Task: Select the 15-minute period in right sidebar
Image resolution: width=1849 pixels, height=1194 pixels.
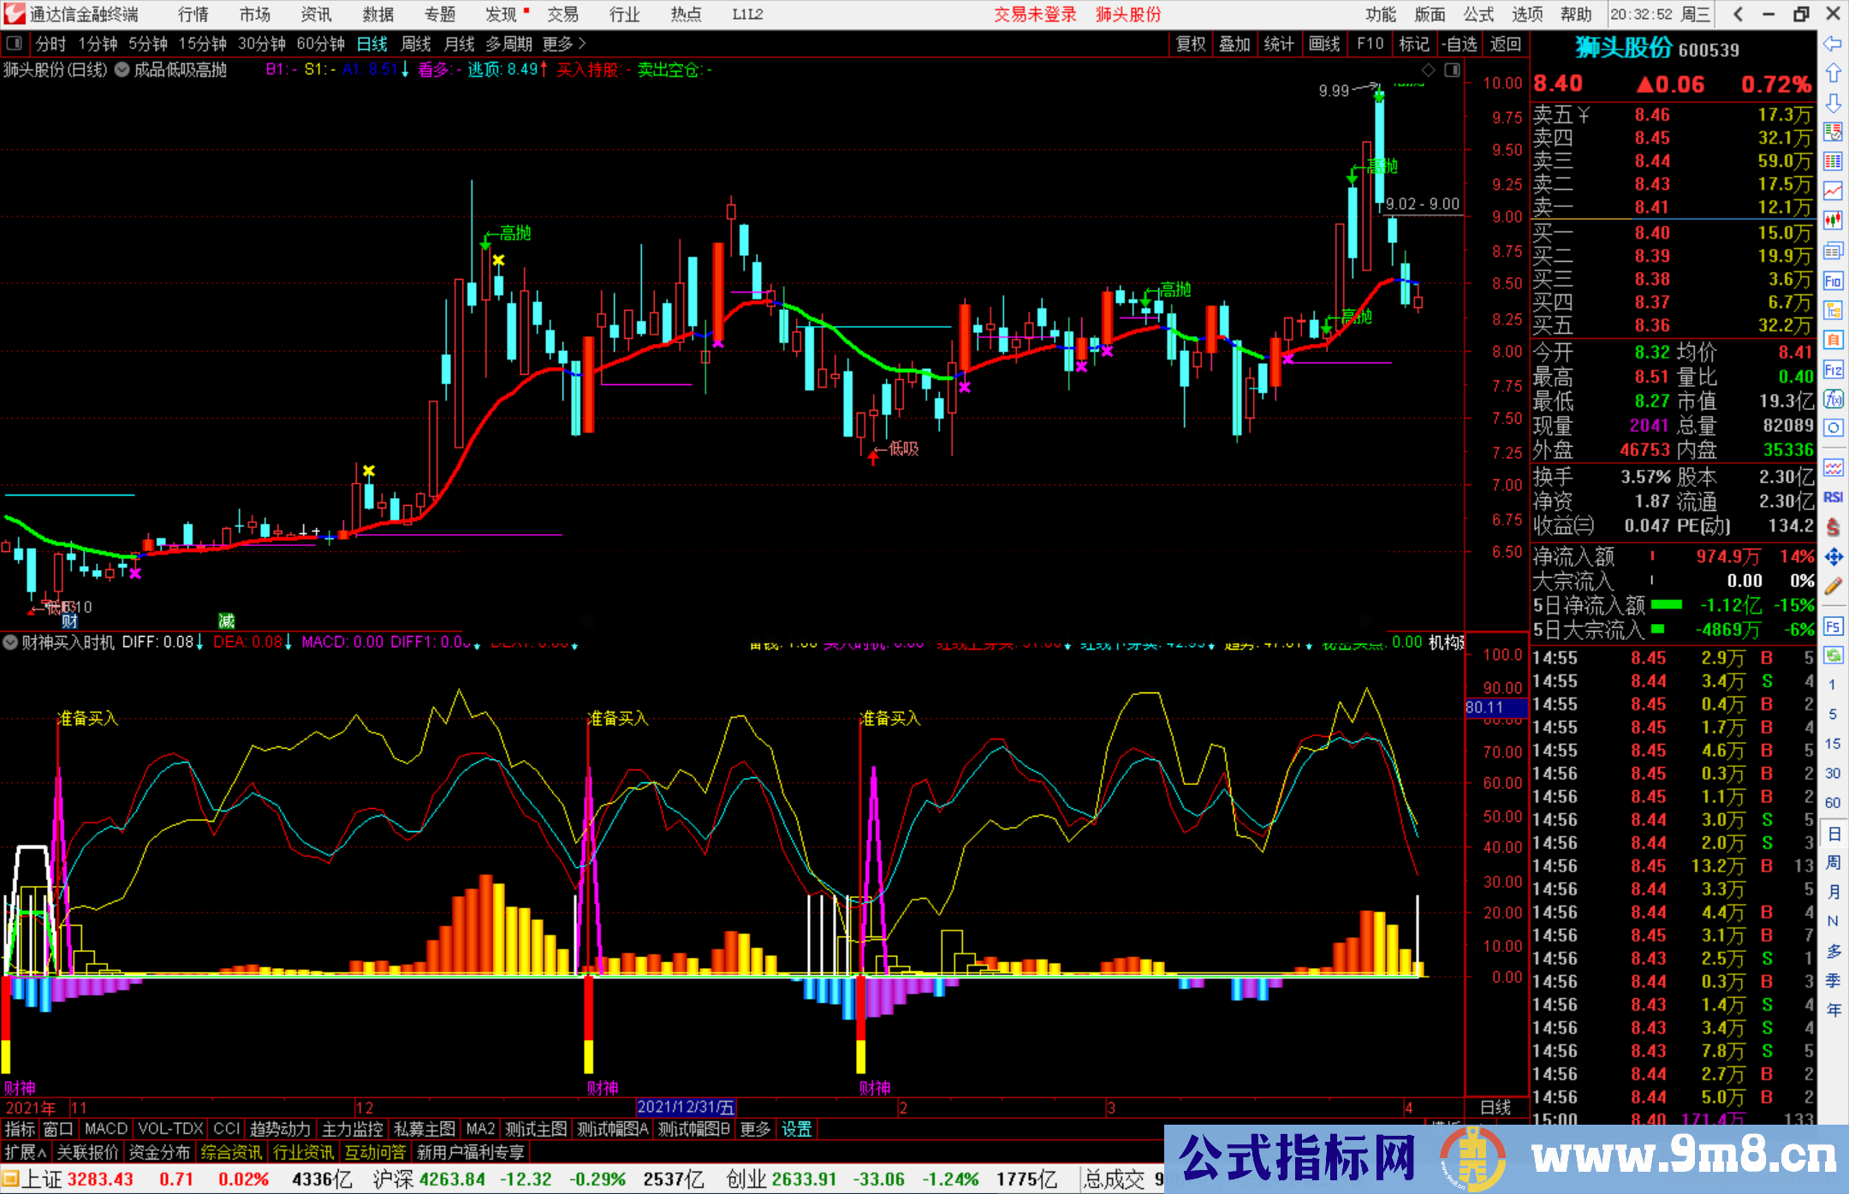Action: coord(1833,744)
